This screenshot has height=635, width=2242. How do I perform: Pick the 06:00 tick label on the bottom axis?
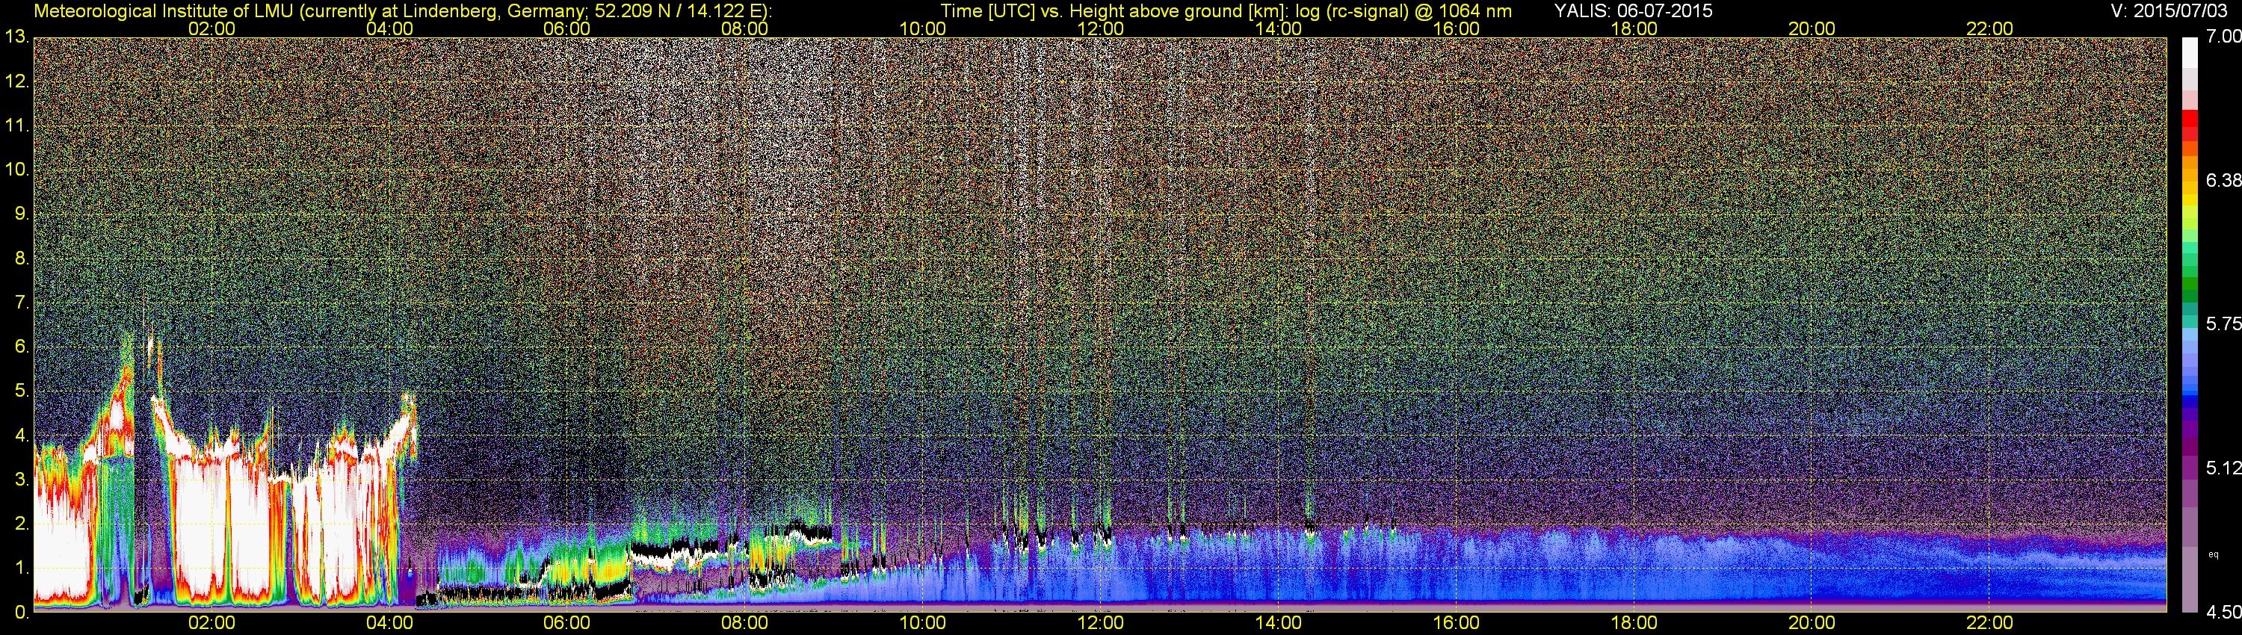click(x=566, y=623)
